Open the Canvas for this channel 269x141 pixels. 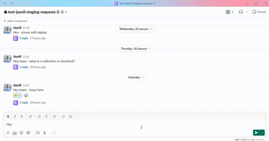259,12
